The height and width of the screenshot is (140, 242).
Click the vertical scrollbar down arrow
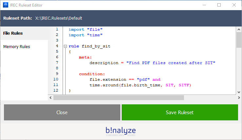tap(239, 92)
